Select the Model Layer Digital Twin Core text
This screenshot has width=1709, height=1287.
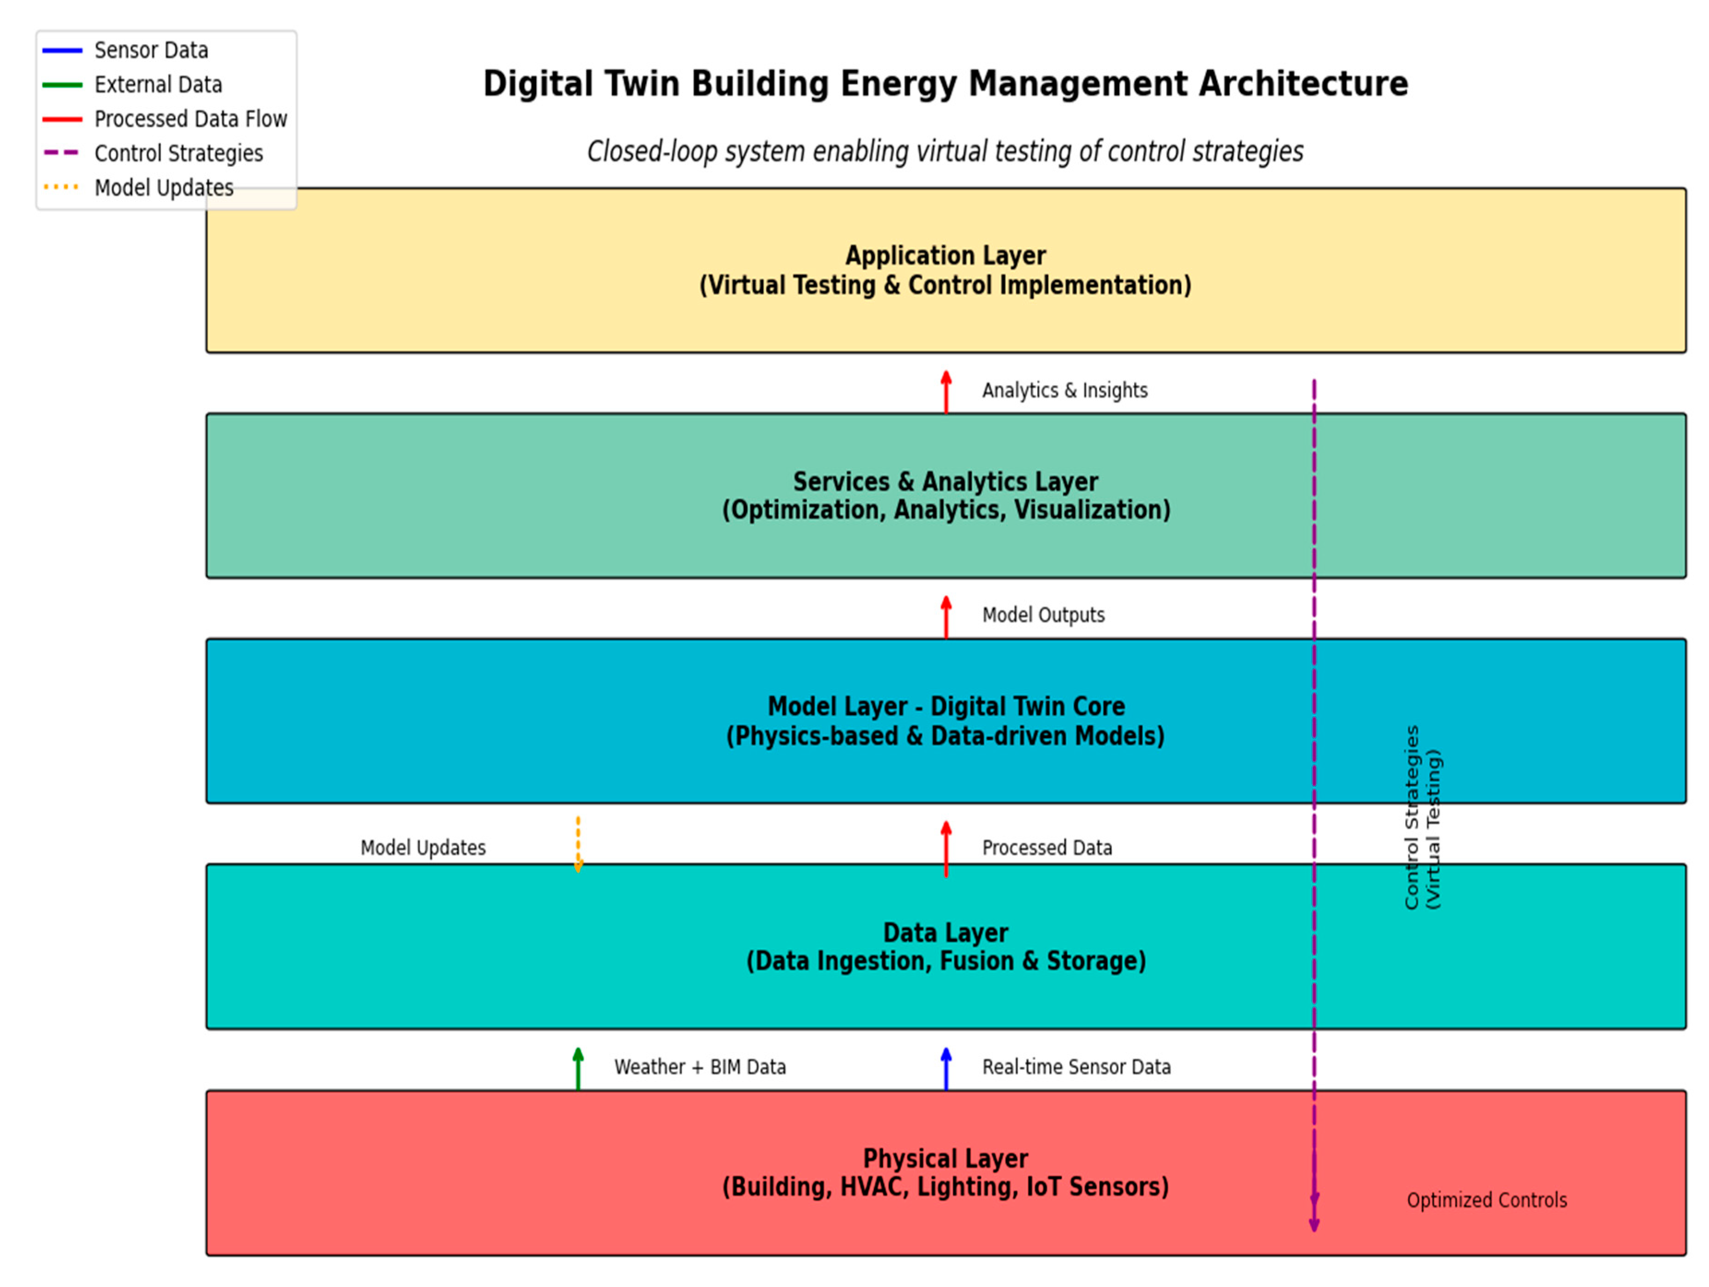[945, 706]
